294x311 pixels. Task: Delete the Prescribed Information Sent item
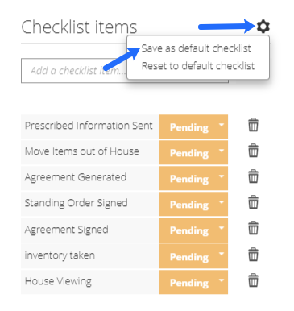(x=253, y=125)
